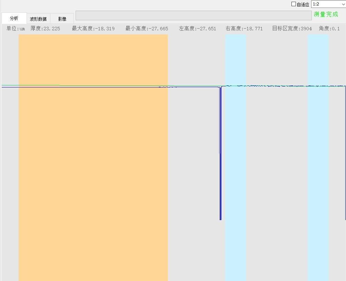Click the green 测量完成 status text
The width and height of the screenshot is (346, 281).
[x=326, y=14]
